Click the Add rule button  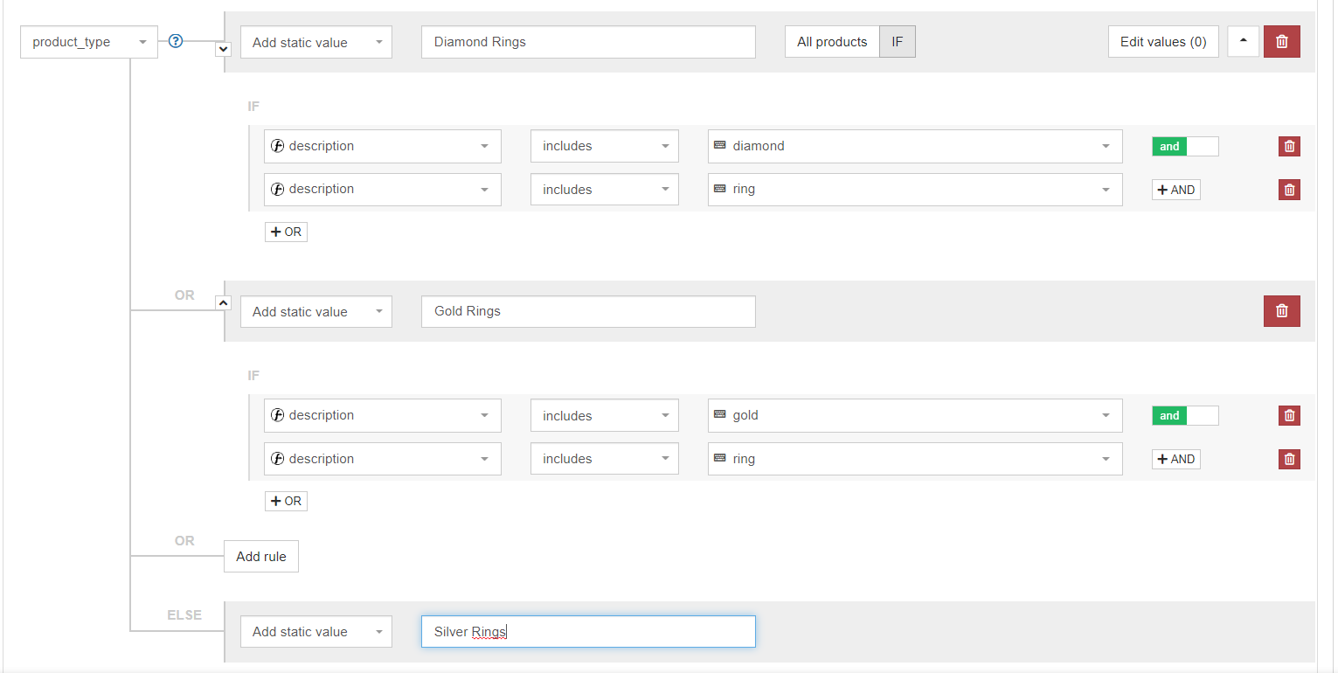pyautogui.click(x=260, y=556)
